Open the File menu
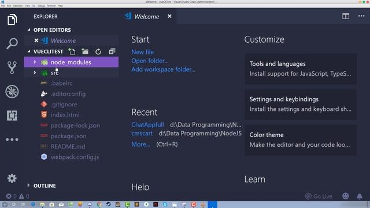Image resolution: width=370 pixels, height=208 pixels. coord(3,6)
